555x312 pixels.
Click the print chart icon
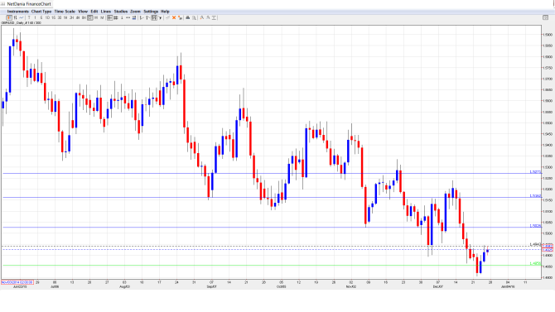click(187, 17)
